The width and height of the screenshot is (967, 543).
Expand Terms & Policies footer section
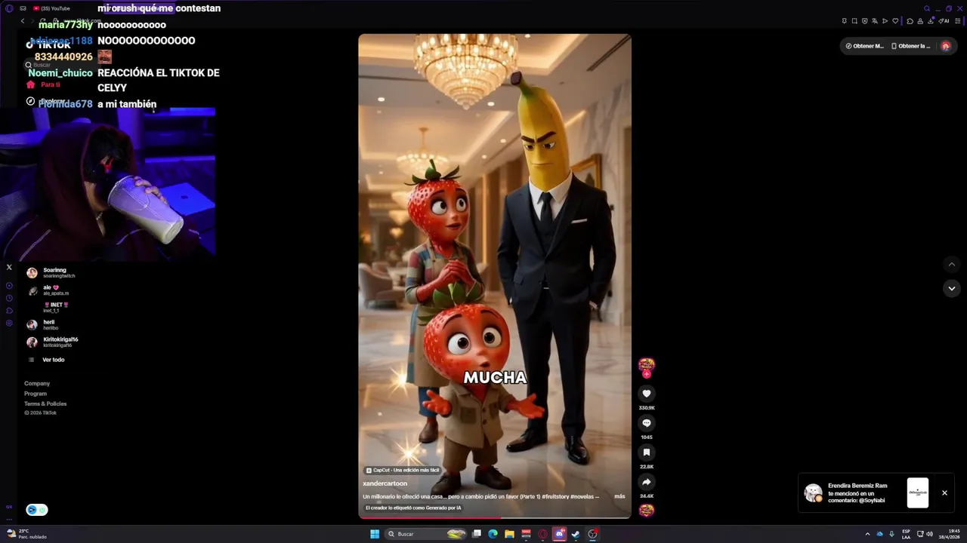[x=45, y=403]
